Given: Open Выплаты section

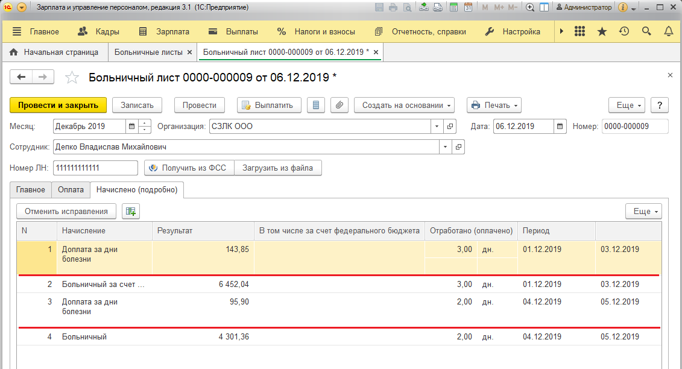Looking at the screenshot, I should coord(242,31).
